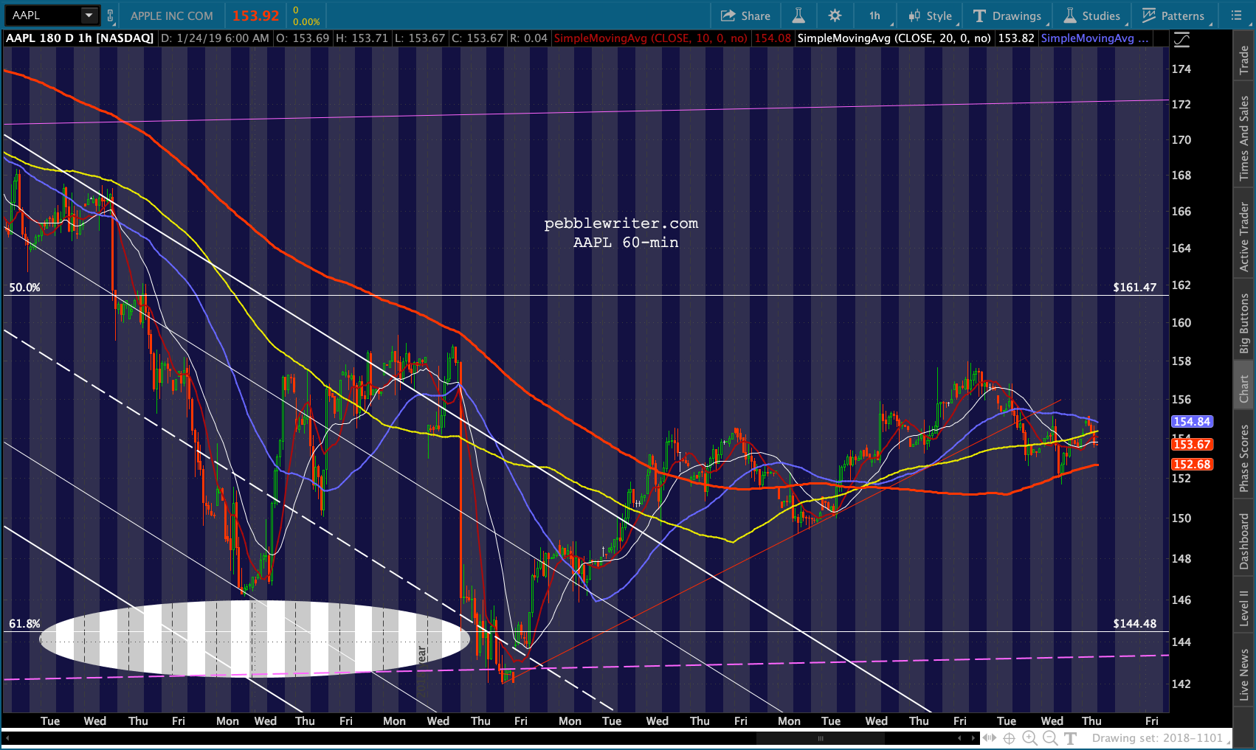
Task: Open the Edit Studies flask icon
Action: (x=798, y=15)
